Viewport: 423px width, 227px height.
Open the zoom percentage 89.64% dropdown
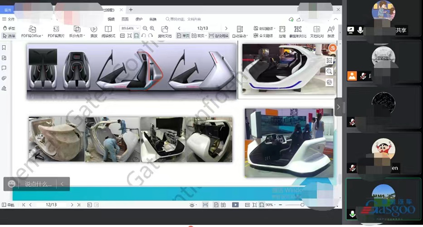click(130, 28)
